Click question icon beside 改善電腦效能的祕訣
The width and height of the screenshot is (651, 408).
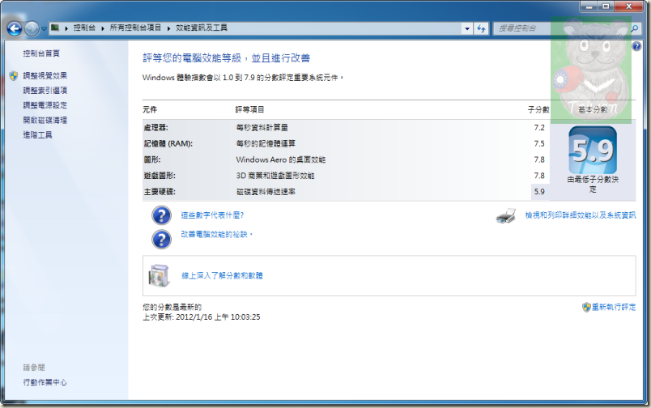click(x=161, y=240)
